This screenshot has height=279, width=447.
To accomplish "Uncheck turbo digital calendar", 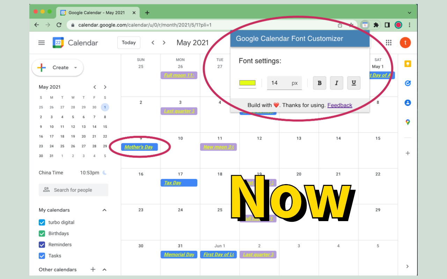I will tap(42, 222).
